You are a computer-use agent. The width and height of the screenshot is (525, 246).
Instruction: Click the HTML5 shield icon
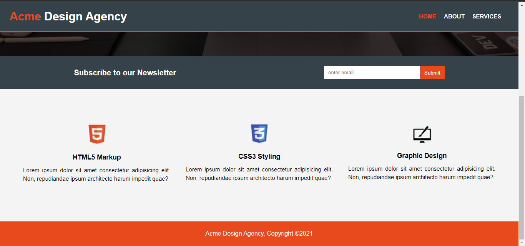point(97,134)
